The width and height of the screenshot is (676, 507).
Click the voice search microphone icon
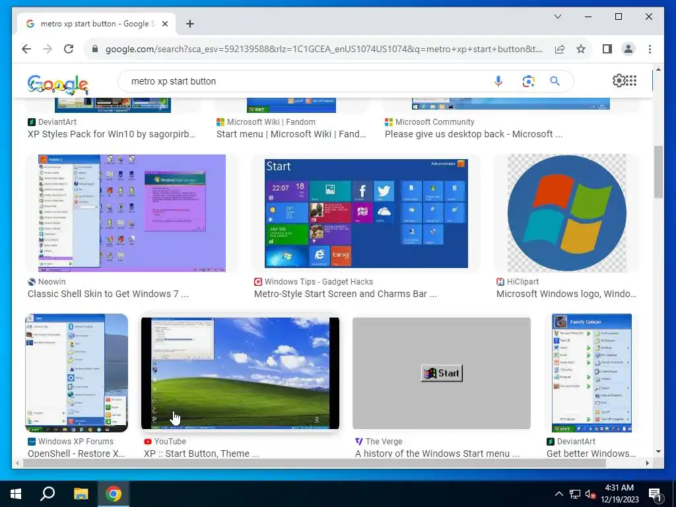498,81
